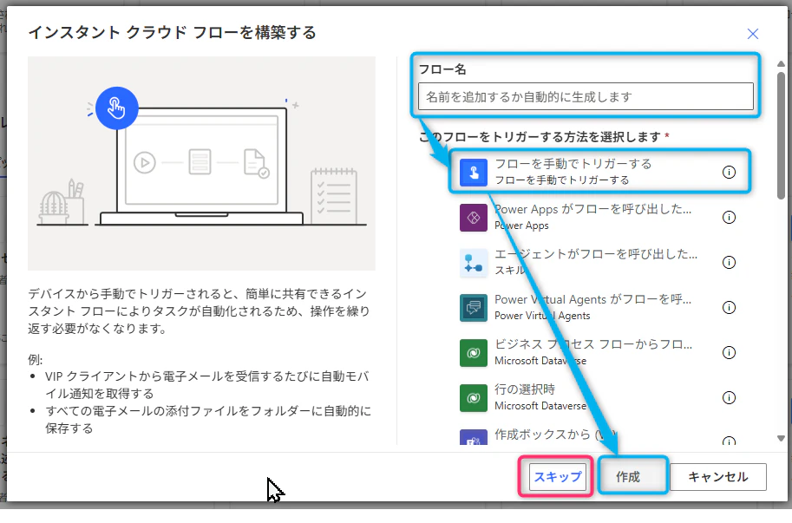Open info for the 作成ボックスから trigger
Viewport: 792px width, 523px height.
pos(729,441)
